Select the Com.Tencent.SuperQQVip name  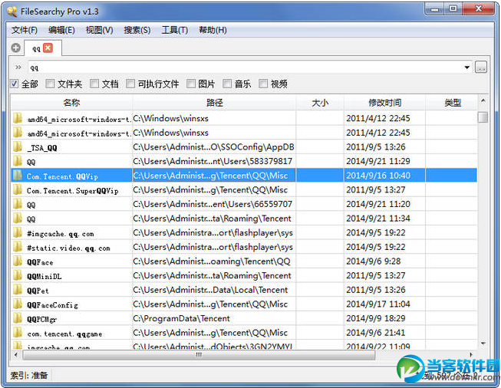click(x=73, y=191)
